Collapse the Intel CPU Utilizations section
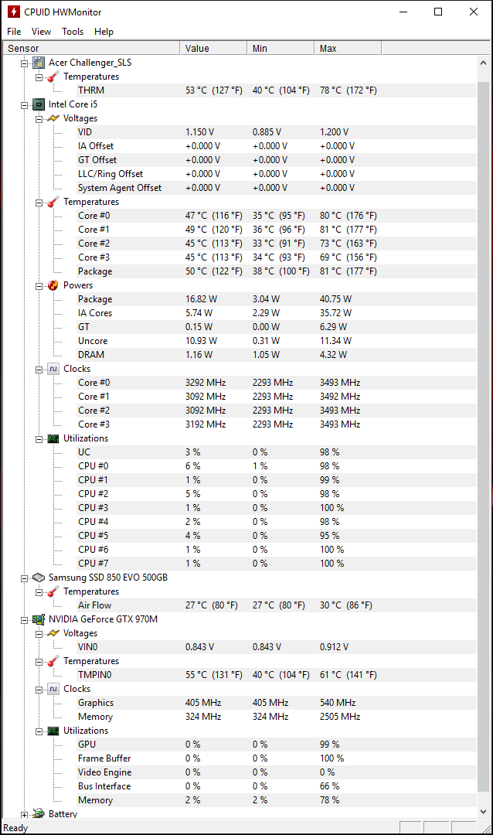The image size is (493, 835). coord(39,439)
